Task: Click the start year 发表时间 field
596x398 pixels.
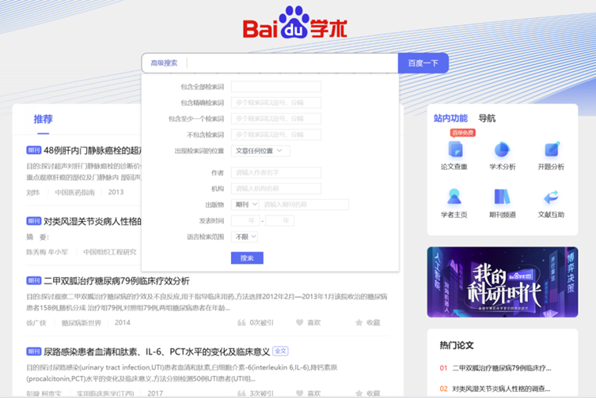Action: click(x=245, y=220)
